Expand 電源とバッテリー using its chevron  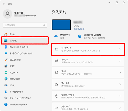pos(120,96)
